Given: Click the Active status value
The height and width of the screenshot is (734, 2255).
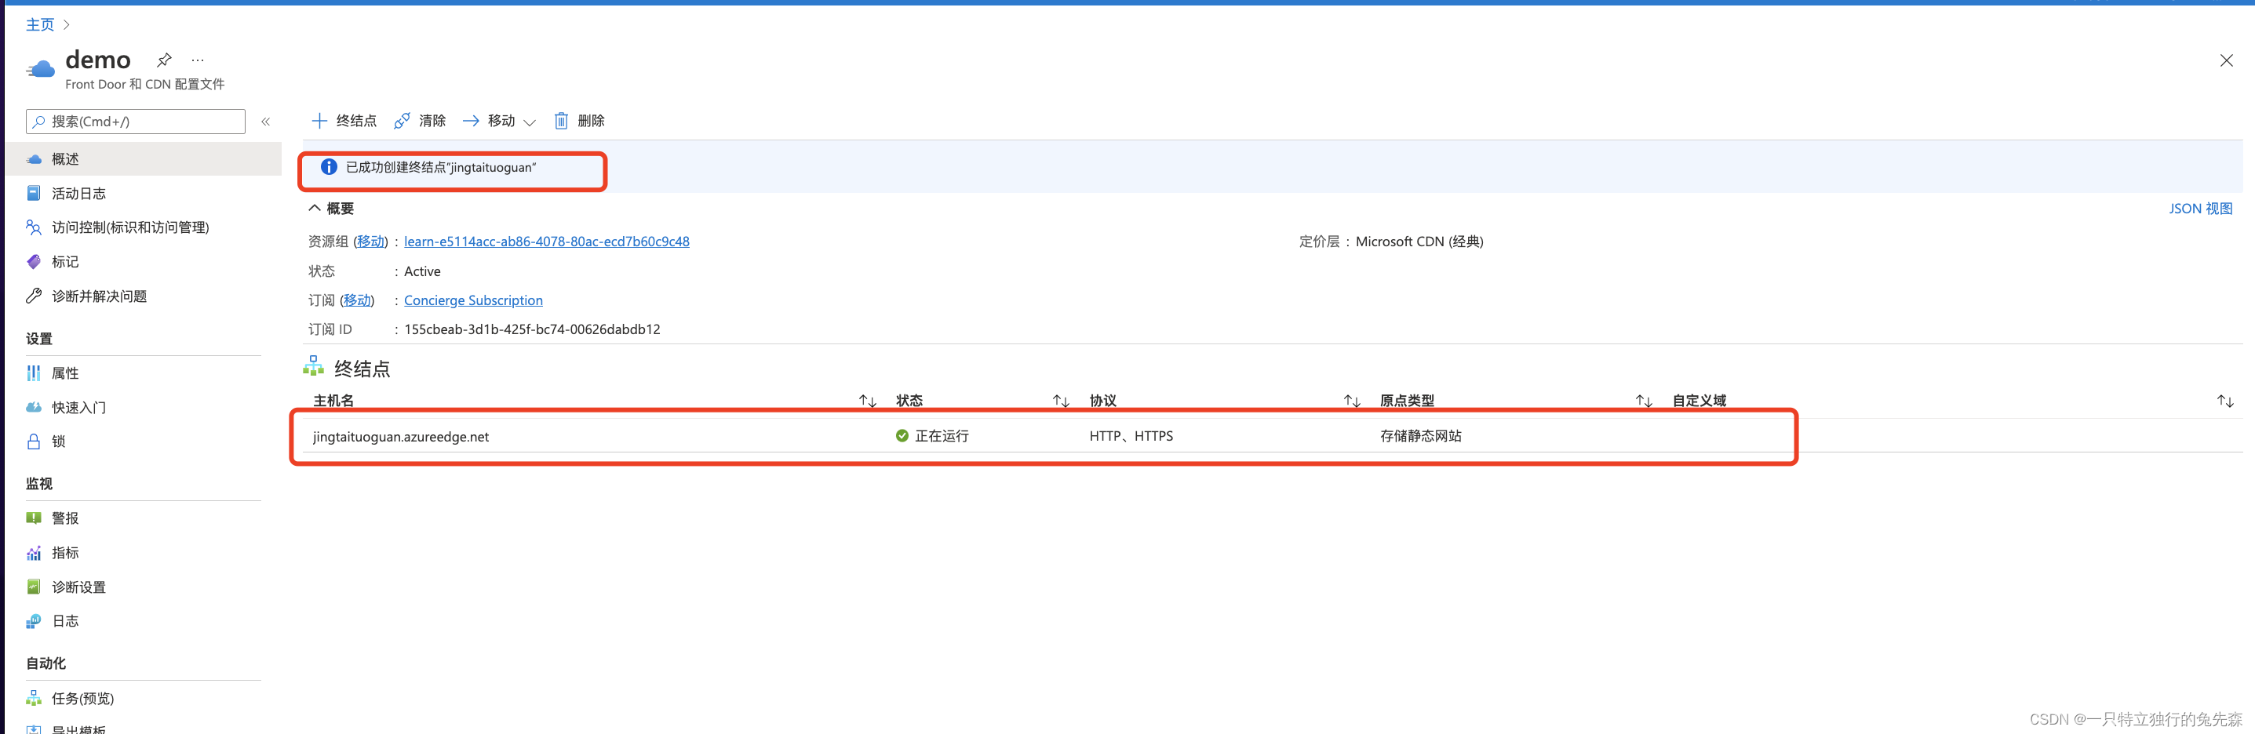Looking at the screenshot, I should point(422,271).
